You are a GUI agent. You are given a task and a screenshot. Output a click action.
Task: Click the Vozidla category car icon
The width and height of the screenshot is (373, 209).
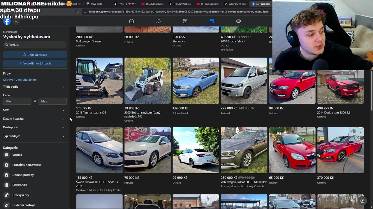pos(6,155)
